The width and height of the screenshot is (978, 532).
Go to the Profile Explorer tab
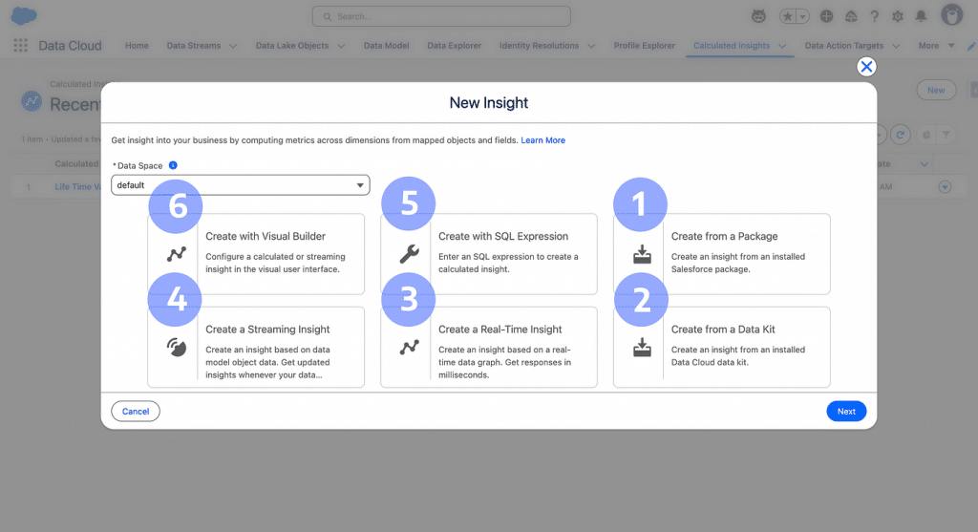644,46
